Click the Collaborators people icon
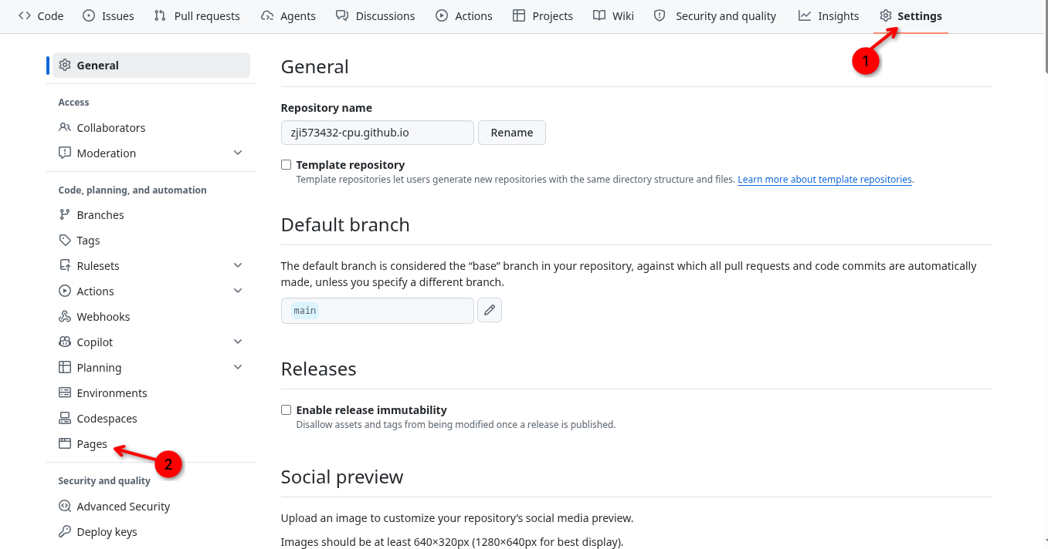1048x549 pixels. (65, 128)
